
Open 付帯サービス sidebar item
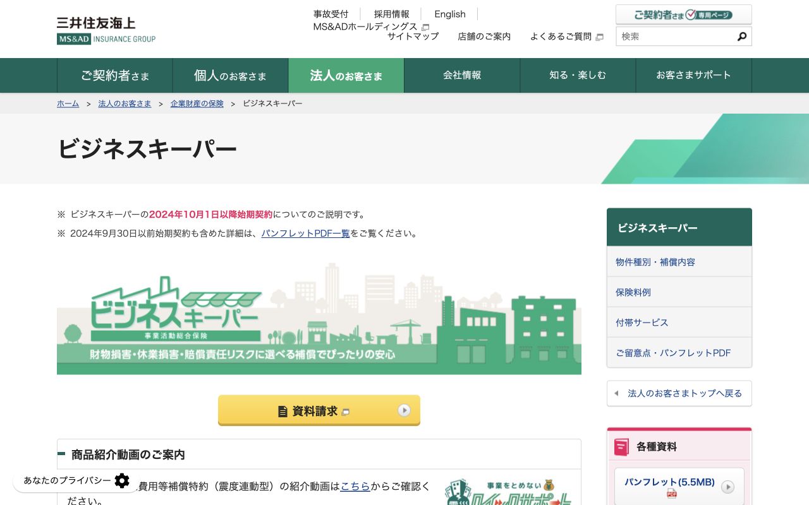point(679,323)
